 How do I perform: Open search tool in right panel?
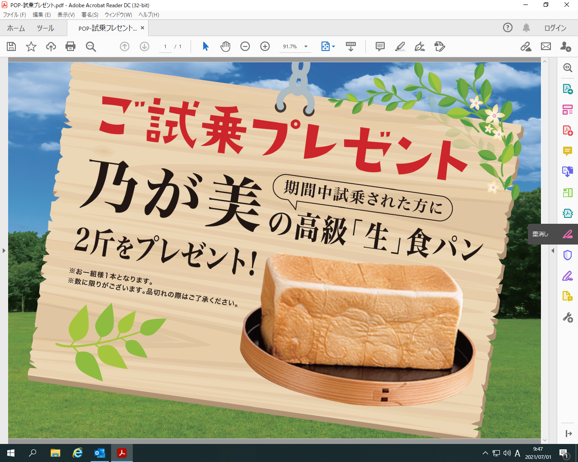pos(568,68)
